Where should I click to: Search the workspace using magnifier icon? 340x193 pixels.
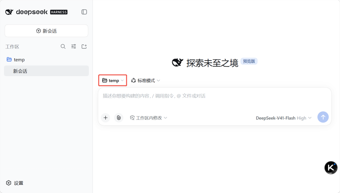click(63, 46)
